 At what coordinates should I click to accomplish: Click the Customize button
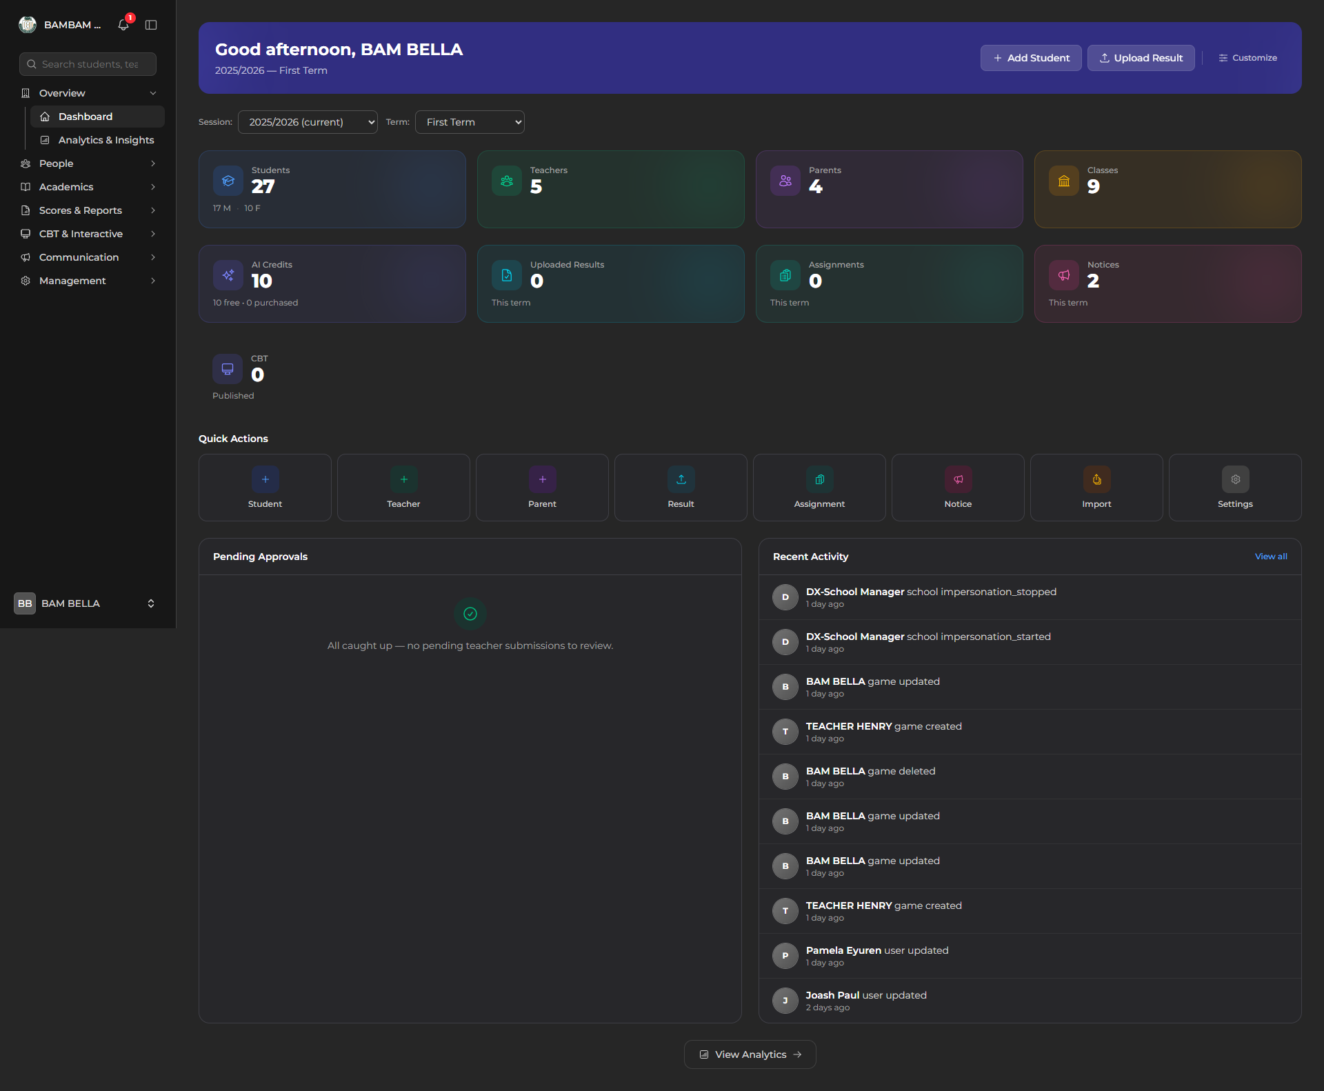pyautogui.click(x=1247, y=58)
